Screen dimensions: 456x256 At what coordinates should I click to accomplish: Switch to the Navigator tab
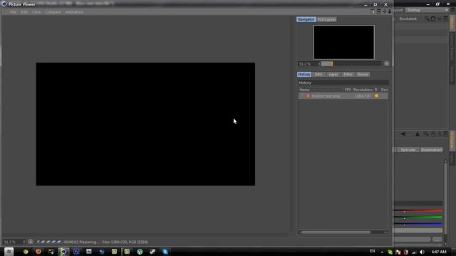(306, 19)
